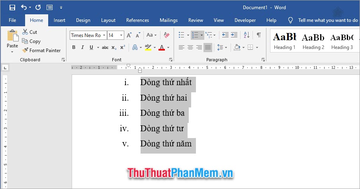Align text right
360x189 pixels.
pyautogui.click(x=199, y=47)
